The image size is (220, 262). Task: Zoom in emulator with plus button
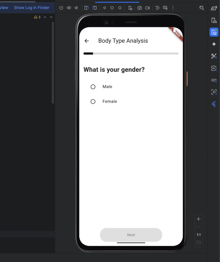tap(199, 219)
